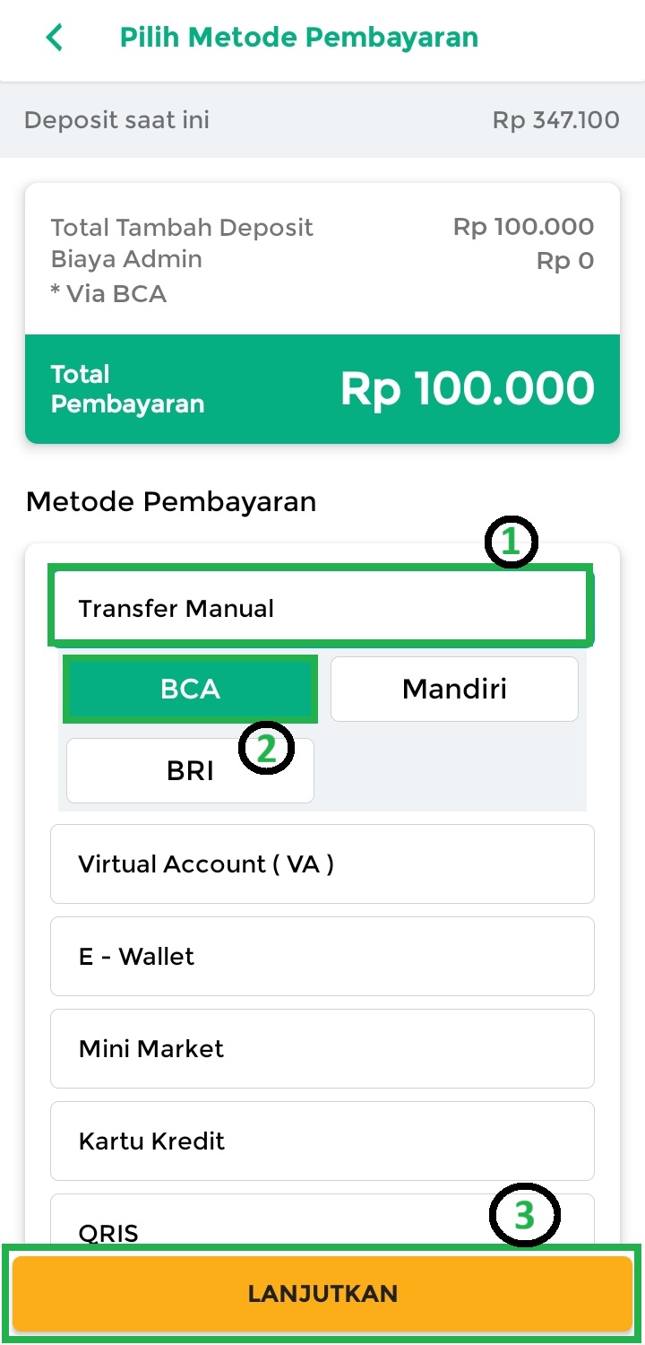The image size is (645, 1345).
Task: Expand the E - Wallet section
Action: (322, 957)
